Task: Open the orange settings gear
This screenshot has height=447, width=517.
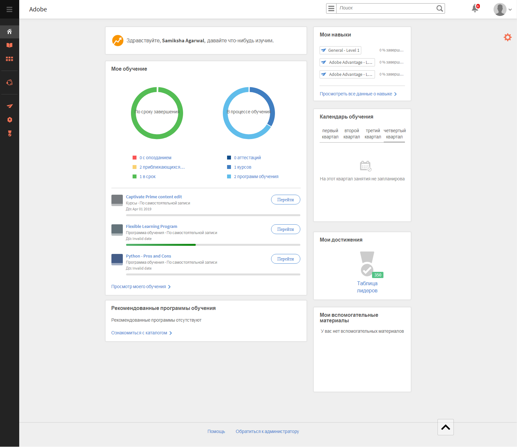Action: 508,37
